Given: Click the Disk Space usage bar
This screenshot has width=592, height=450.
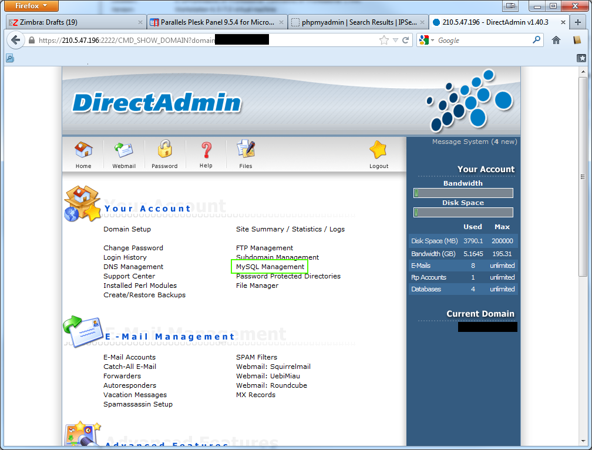Looking at the screenshot, I should click(463, 212).
